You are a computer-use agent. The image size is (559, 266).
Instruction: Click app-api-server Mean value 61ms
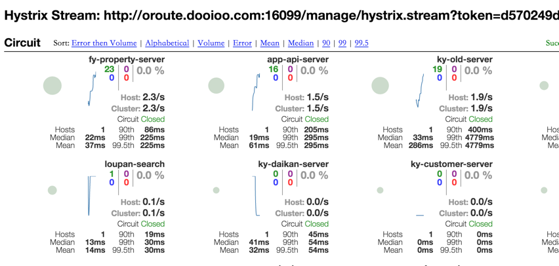(x=259, y=145)
